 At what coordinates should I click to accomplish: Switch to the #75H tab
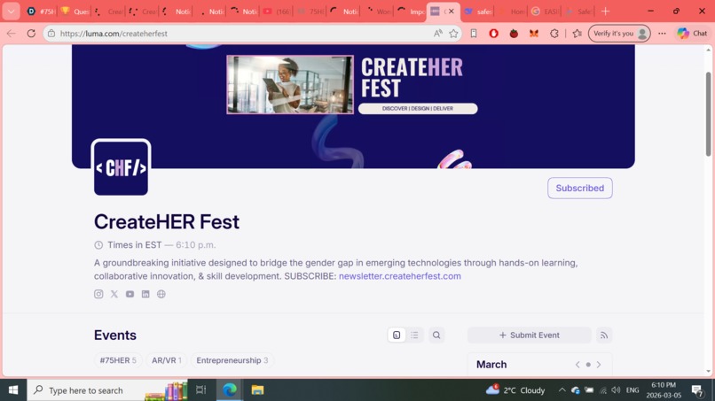(41, 12)
